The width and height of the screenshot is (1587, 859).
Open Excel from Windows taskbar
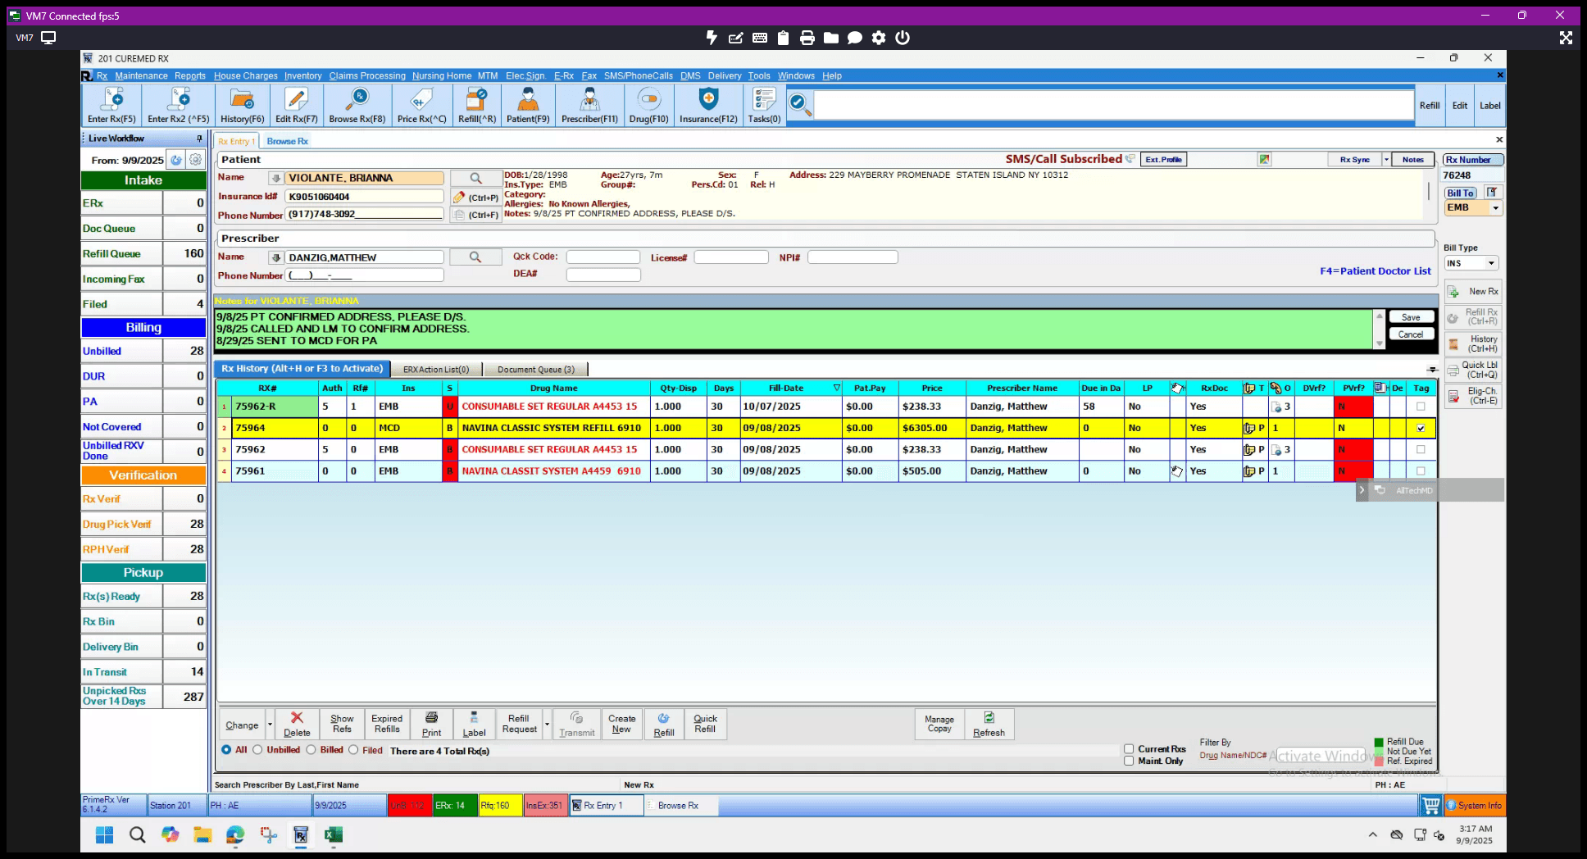click(333, 835)
